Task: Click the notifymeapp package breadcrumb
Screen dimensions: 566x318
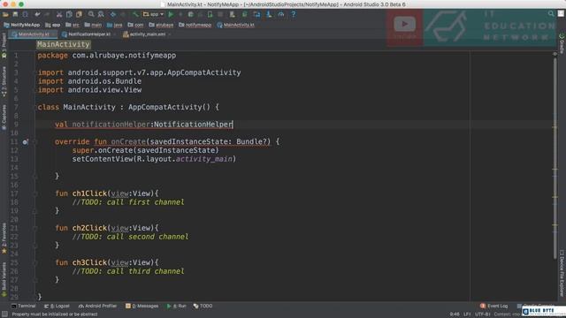Action: point(195,25)
